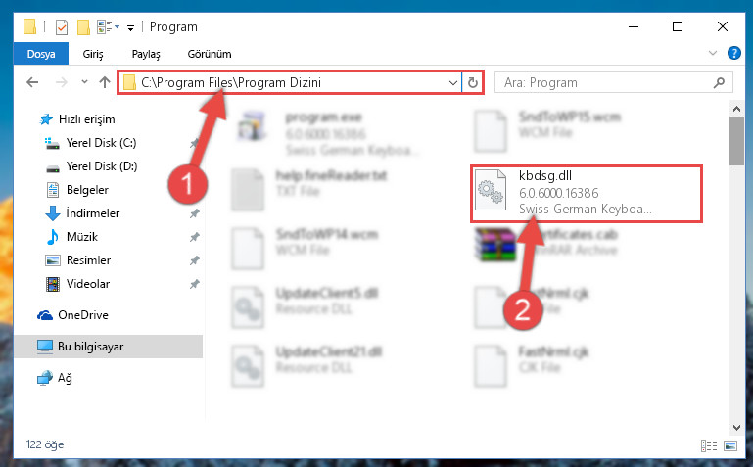The image size is (753, 467).
Task: Refresh the current folder view
Action: (473, 82)
